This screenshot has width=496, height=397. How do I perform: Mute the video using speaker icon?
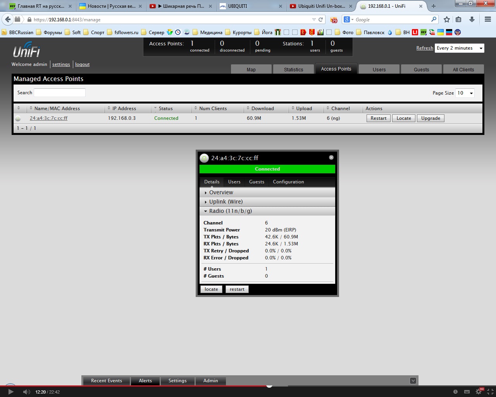pos(26,392)
